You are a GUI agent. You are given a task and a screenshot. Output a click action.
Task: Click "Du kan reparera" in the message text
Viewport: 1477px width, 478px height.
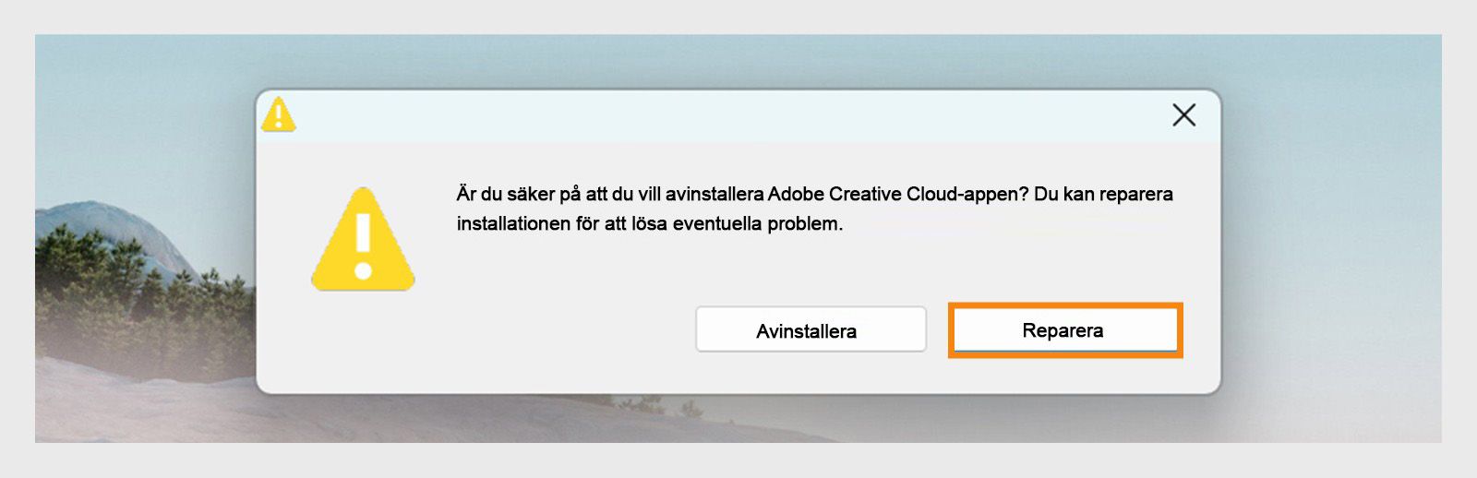point(1103,195)
